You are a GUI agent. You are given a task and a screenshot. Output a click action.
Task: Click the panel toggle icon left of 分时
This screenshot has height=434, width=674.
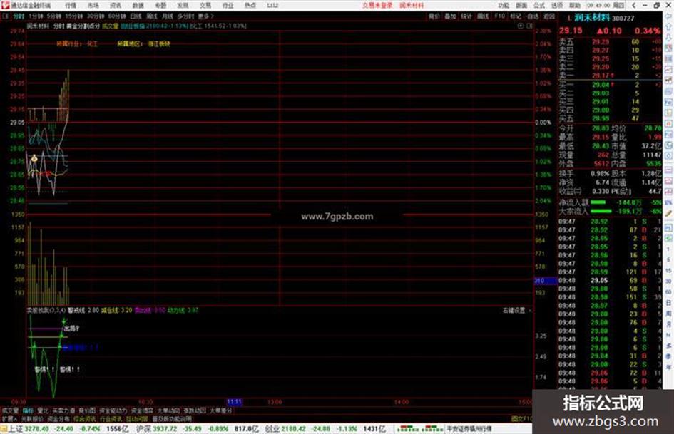coord(6,16)
